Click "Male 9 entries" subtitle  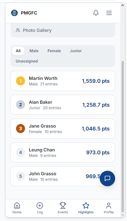click(43, 156)
